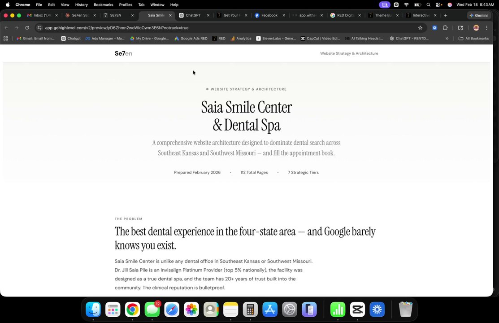Open the ElevenLabs bookmark
The width and height of the screenshot is (499, 323).
[x=276, y=39]
